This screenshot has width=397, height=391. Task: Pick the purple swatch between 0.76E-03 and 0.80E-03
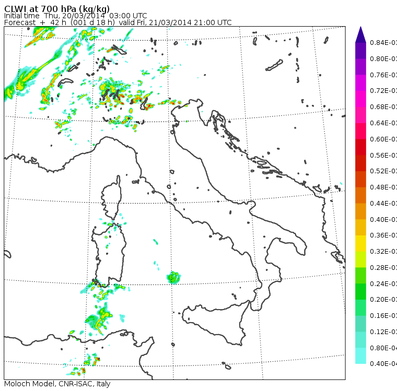360,67
